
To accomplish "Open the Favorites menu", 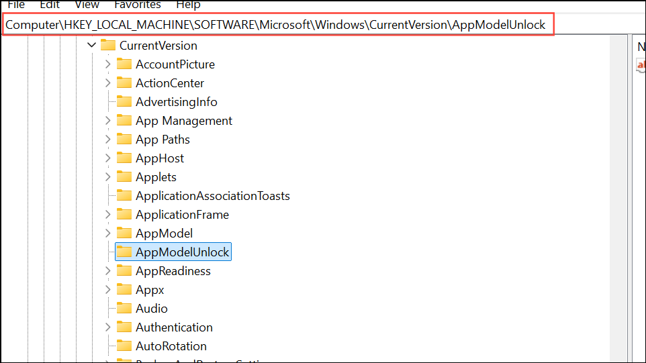I will coord(137,5).
